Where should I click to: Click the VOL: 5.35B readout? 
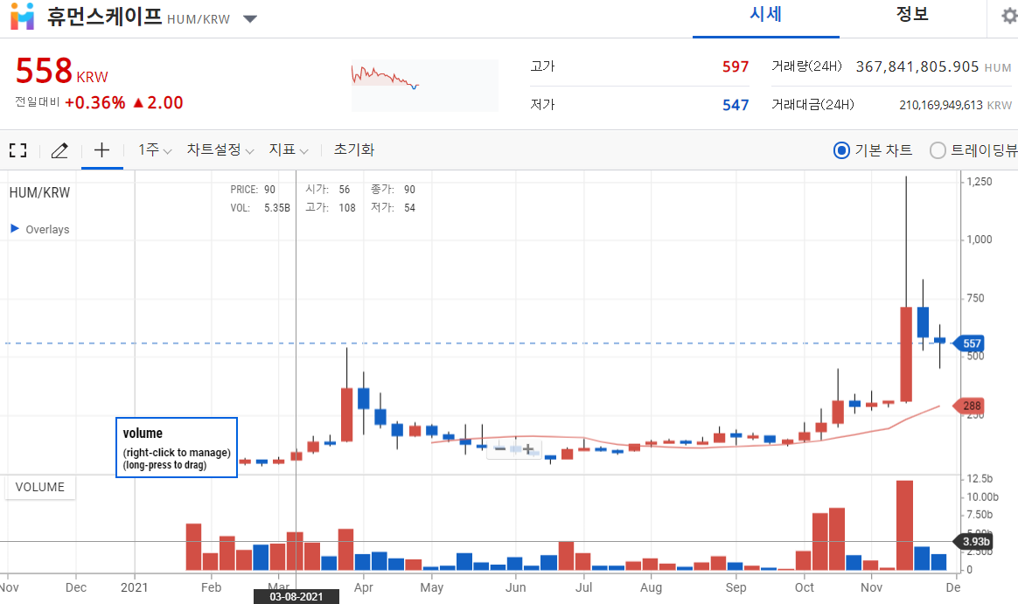[261, 208]
